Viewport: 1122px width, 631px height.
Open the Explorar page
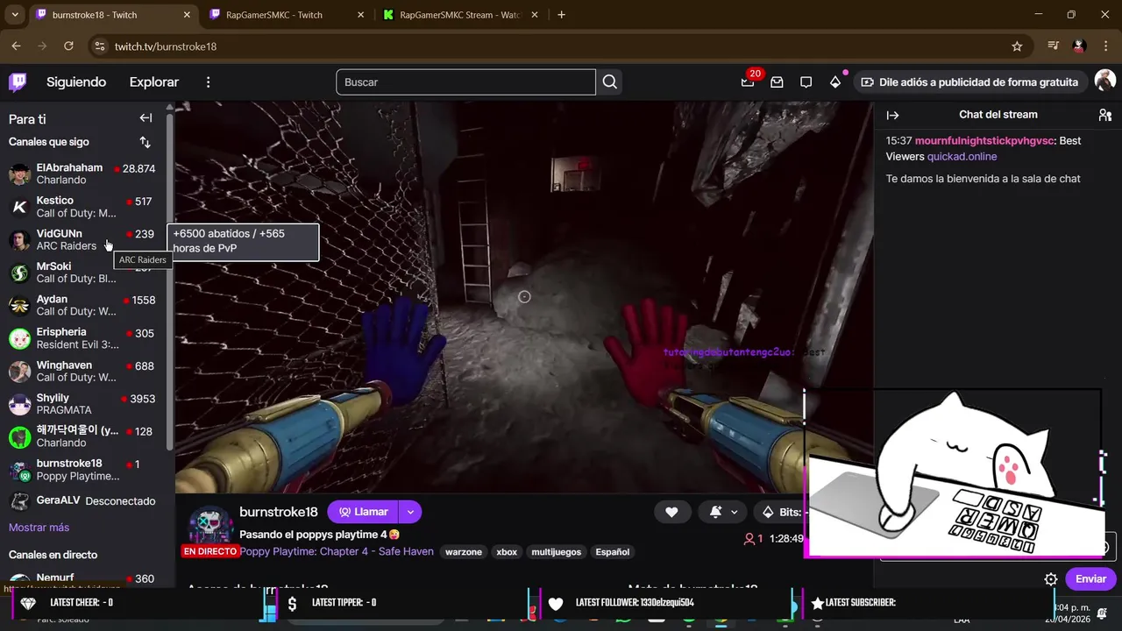point(154,82)
